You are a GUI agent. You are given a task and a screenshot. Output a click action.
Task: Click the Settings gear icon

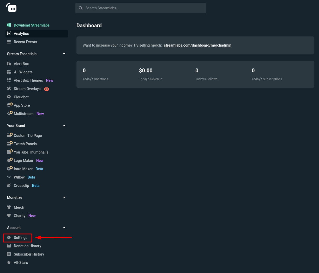pos(9,237)
